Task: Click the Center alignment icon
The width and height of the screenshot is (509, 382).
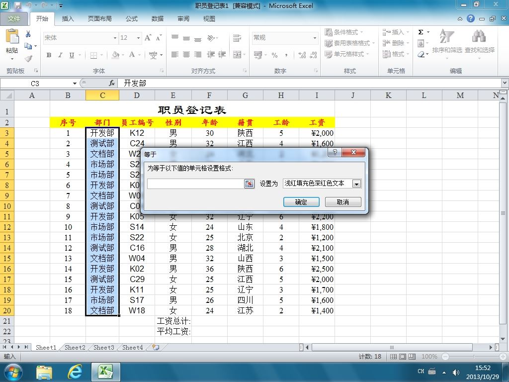Action: 186,55
